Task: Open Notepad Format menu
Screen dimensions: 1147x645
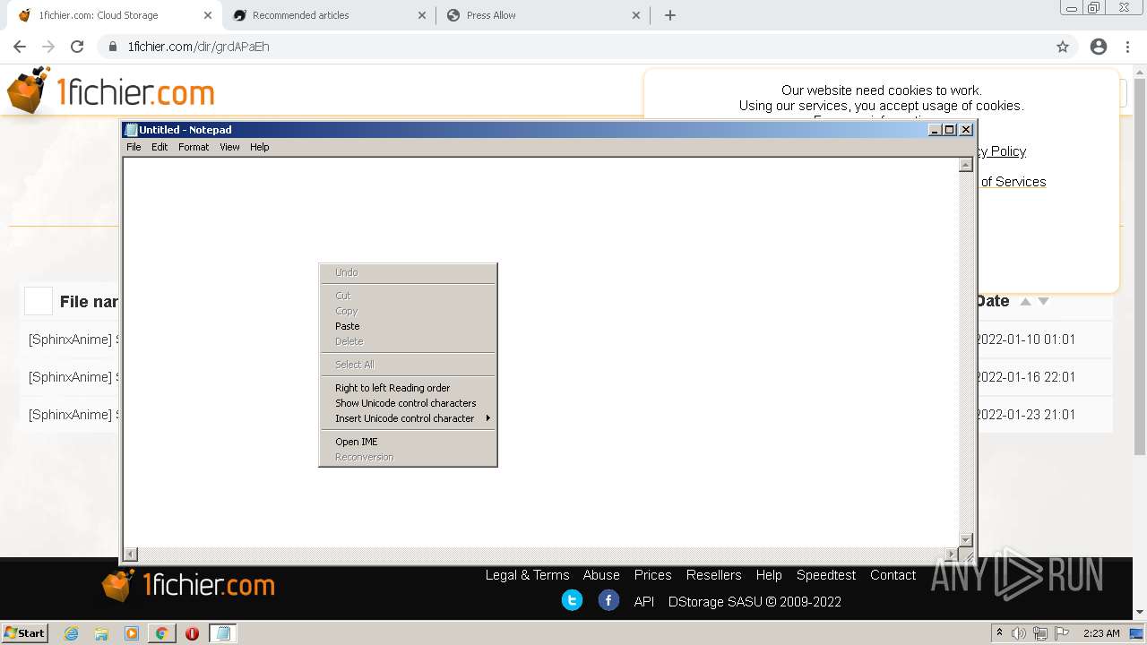Action: [194, 147]
